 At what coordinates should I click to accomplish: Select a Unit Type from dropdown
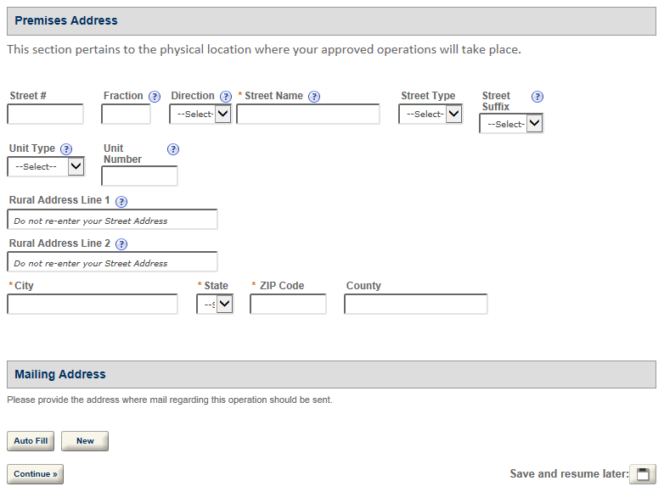46,166
